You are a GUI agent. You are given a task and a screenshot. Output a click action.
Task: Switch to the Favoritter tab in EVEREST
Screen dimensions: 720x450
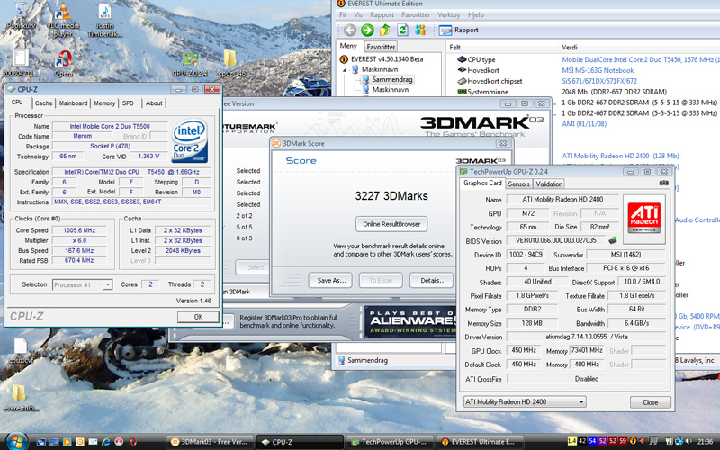[381, 47]
